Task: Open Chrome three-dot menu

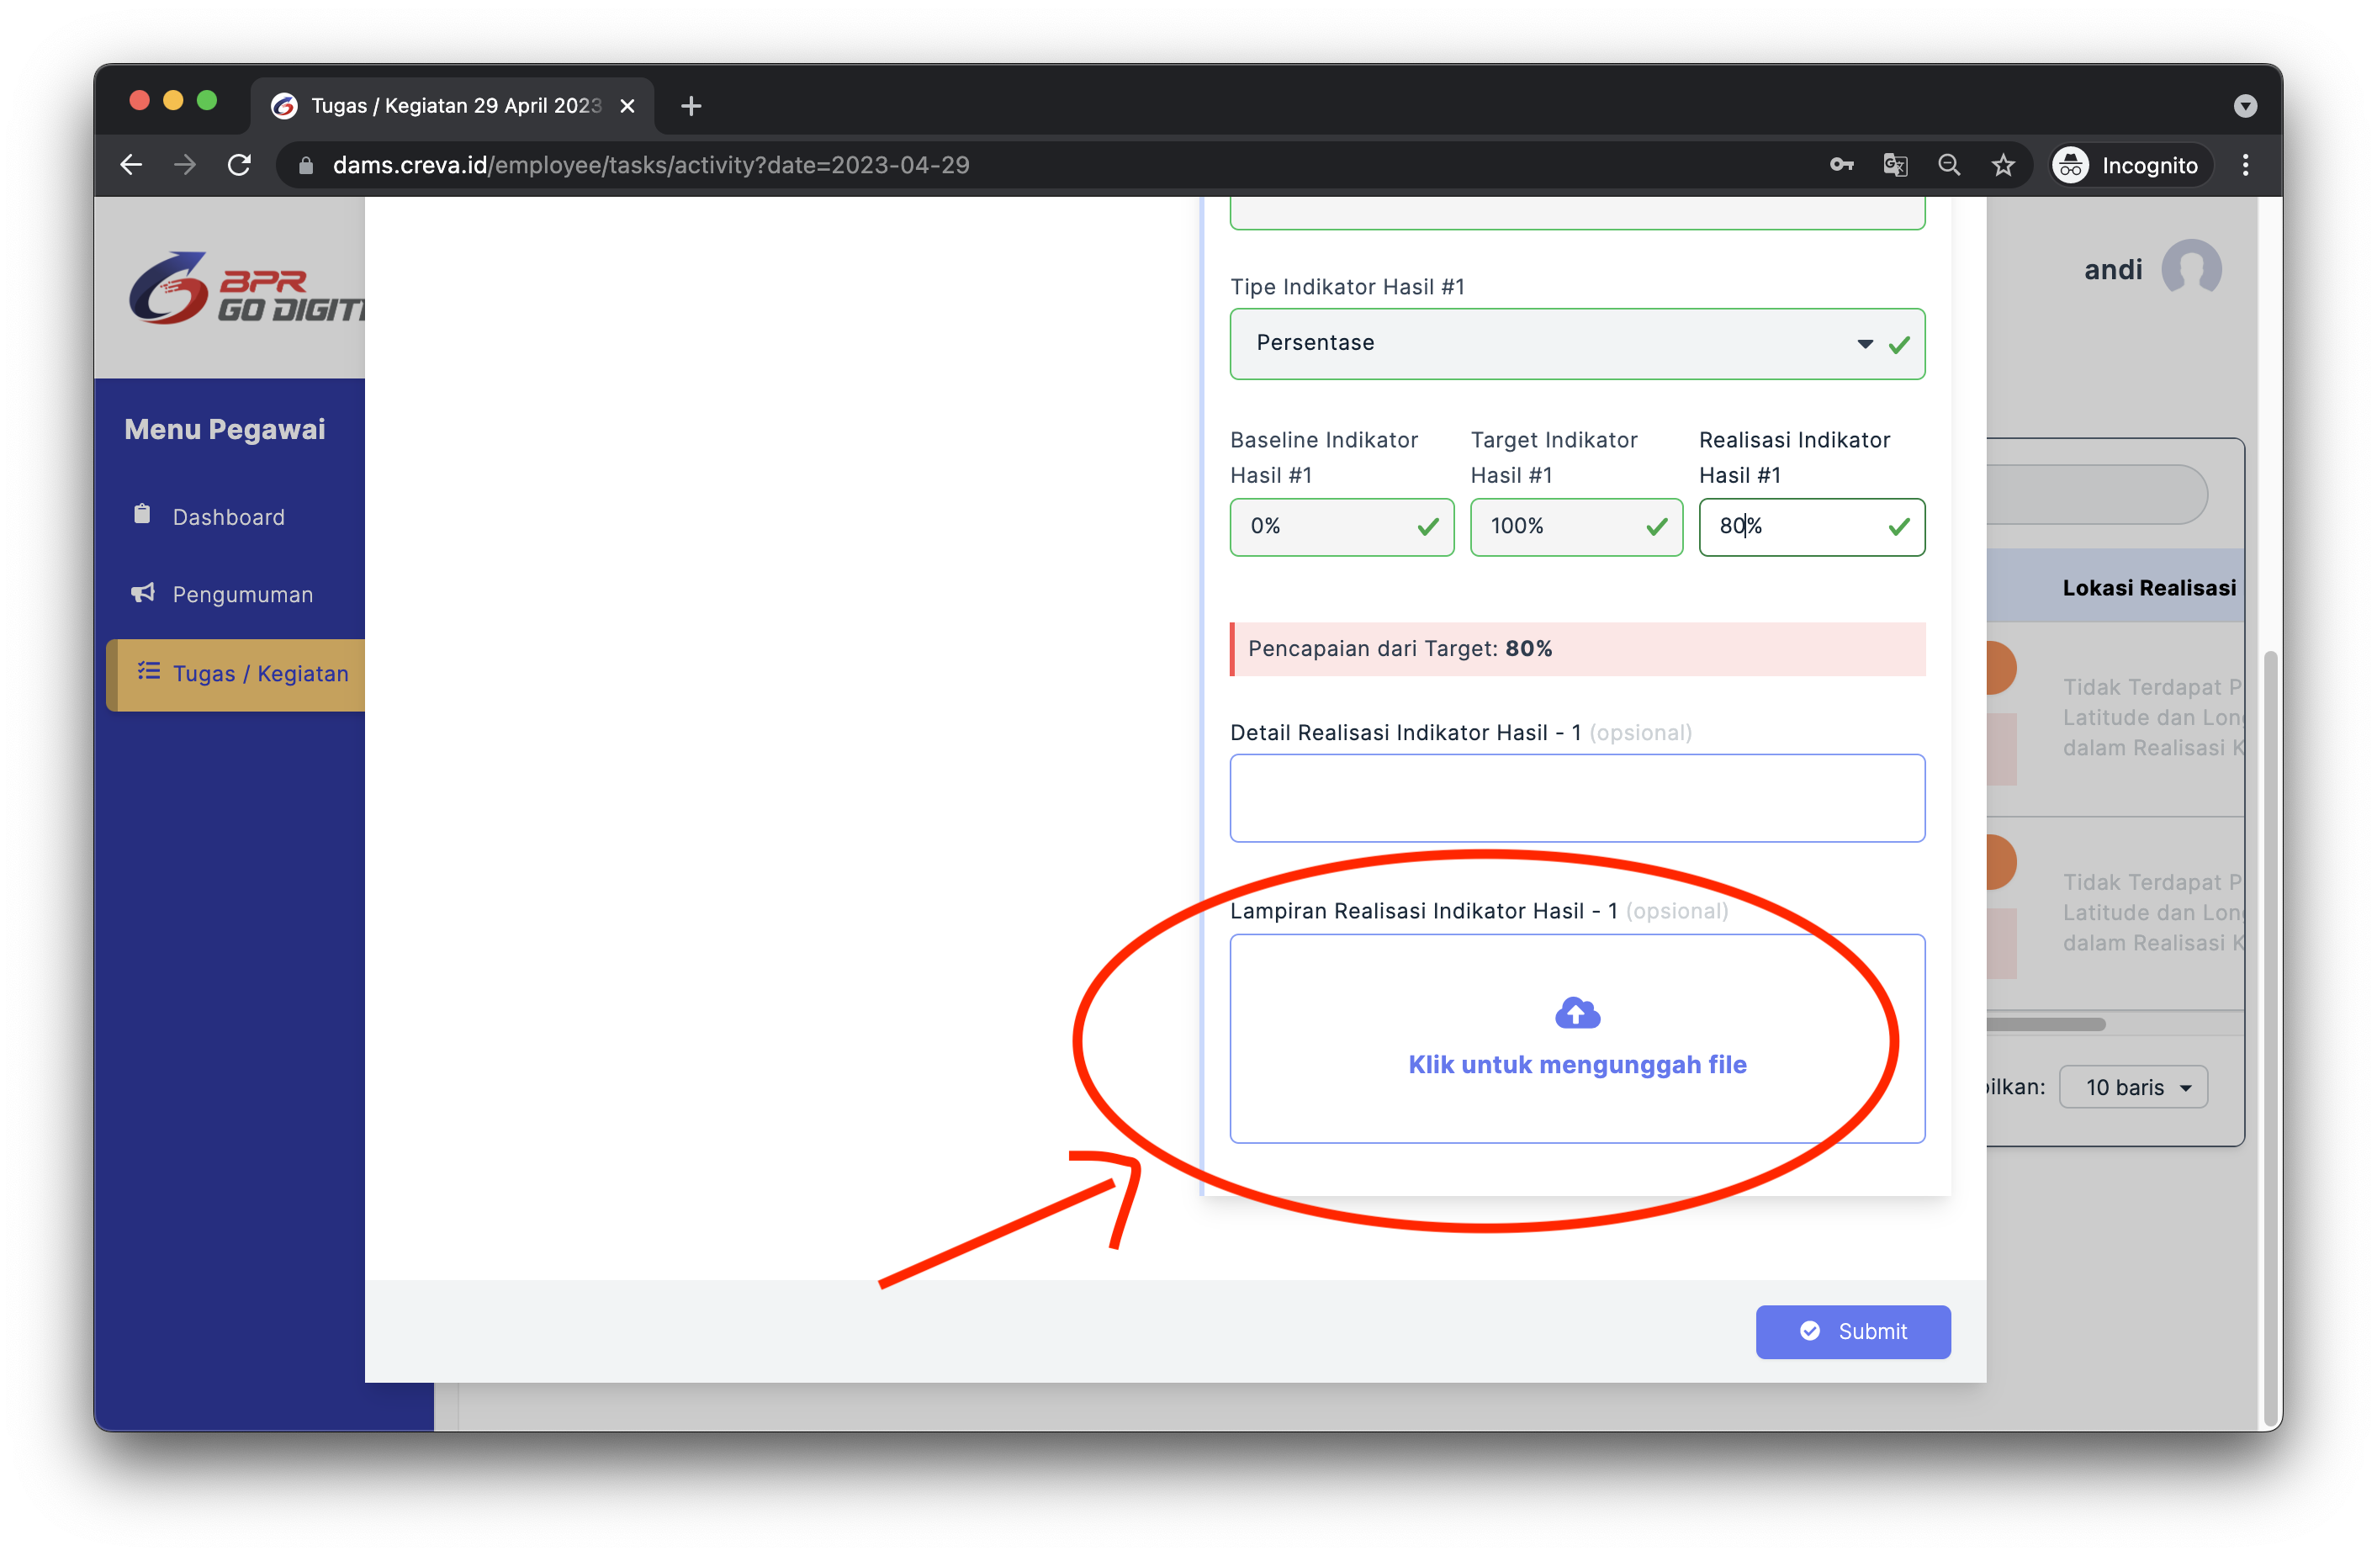Action: pos(2245,165)
